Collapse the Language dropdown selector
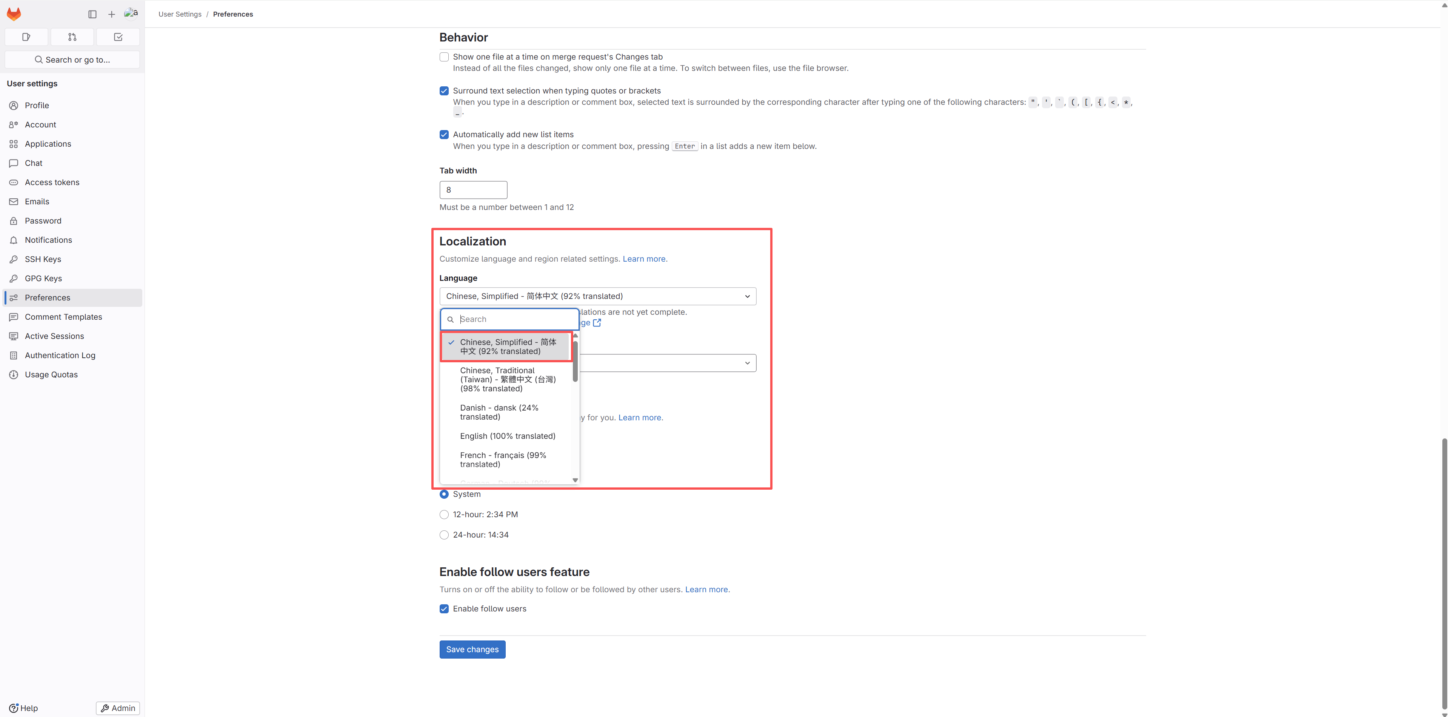Viewport: 1448px width, 717px height. coord(597,296)
